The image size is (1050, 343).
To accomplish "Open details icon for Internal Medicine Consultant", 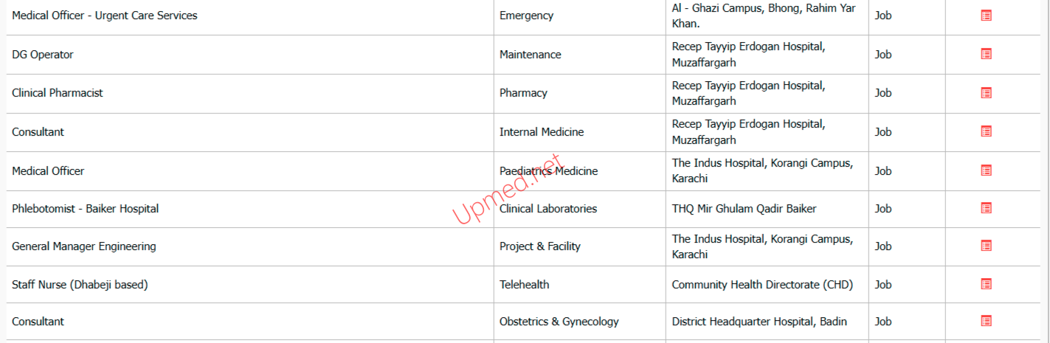I will 986,131.
